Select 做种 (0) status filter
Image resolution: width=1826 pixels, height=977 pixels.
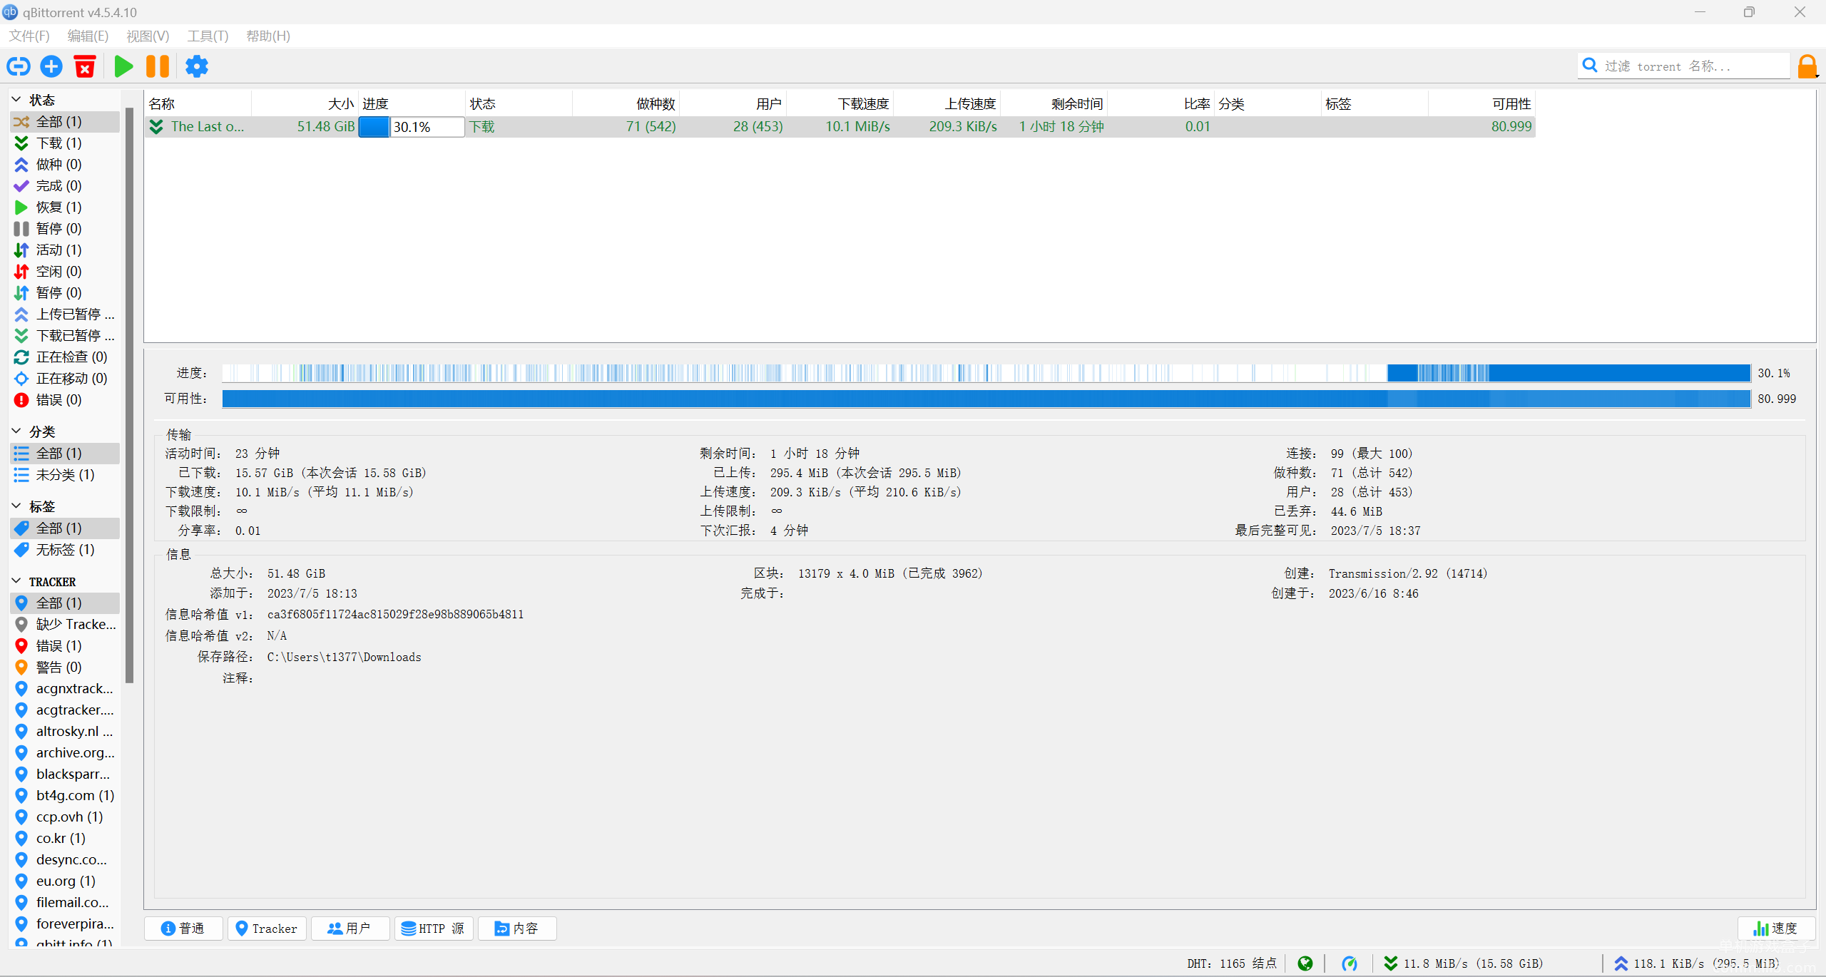coord(65,164)
